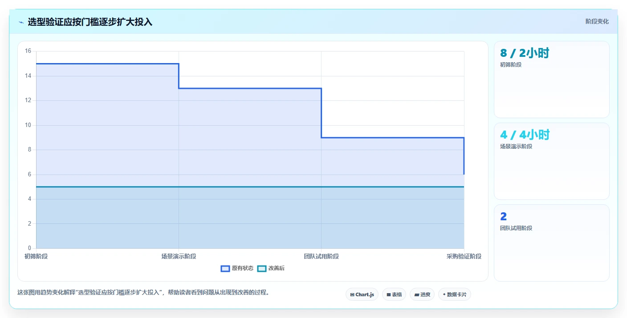Open the 团队试用阶段 card showing 2

[x=552, y=243]
